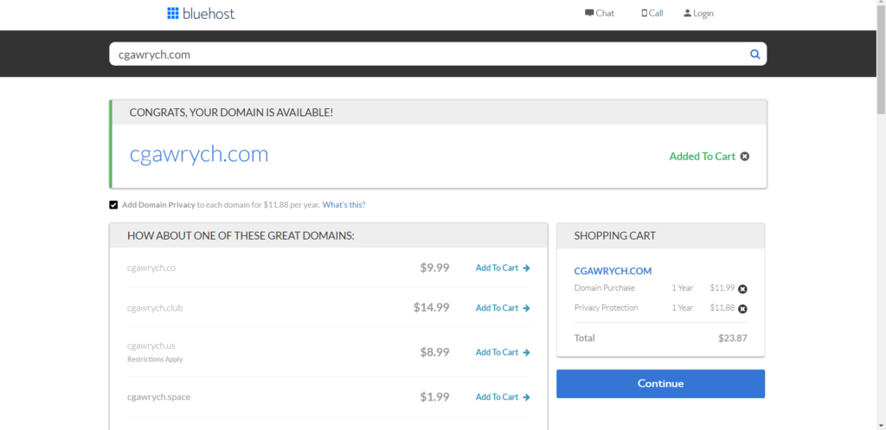Uncheck the Add Domain Privacy checkbox
This screenshot has height=430, width=886.
pos(113,204)
